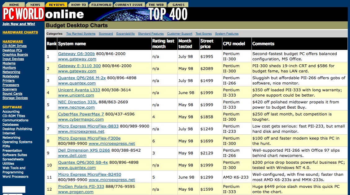350x195 pixels.
Task: Go to Communications software category
Action: [x=15, y=120]
